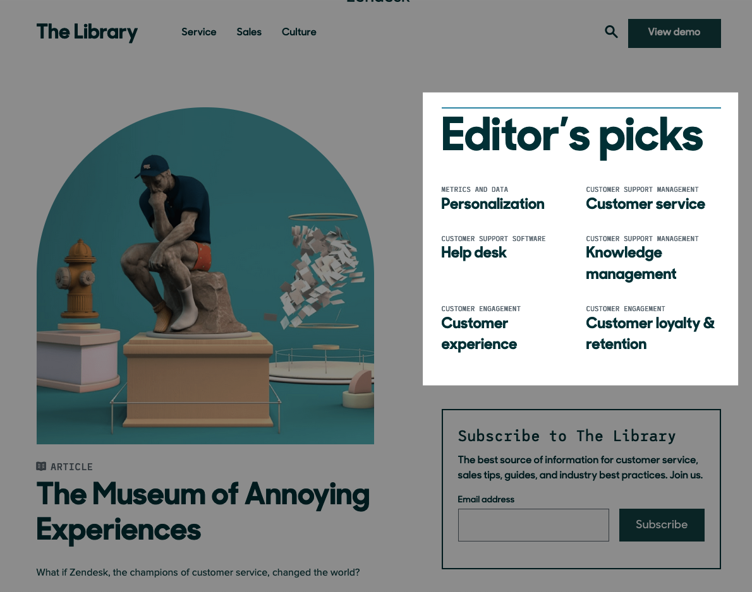Click CUSTOMER SUPPORT MANAGEMENT label above Knowledge management
Screen dimensions: 752x592
(x=642, y=239)
